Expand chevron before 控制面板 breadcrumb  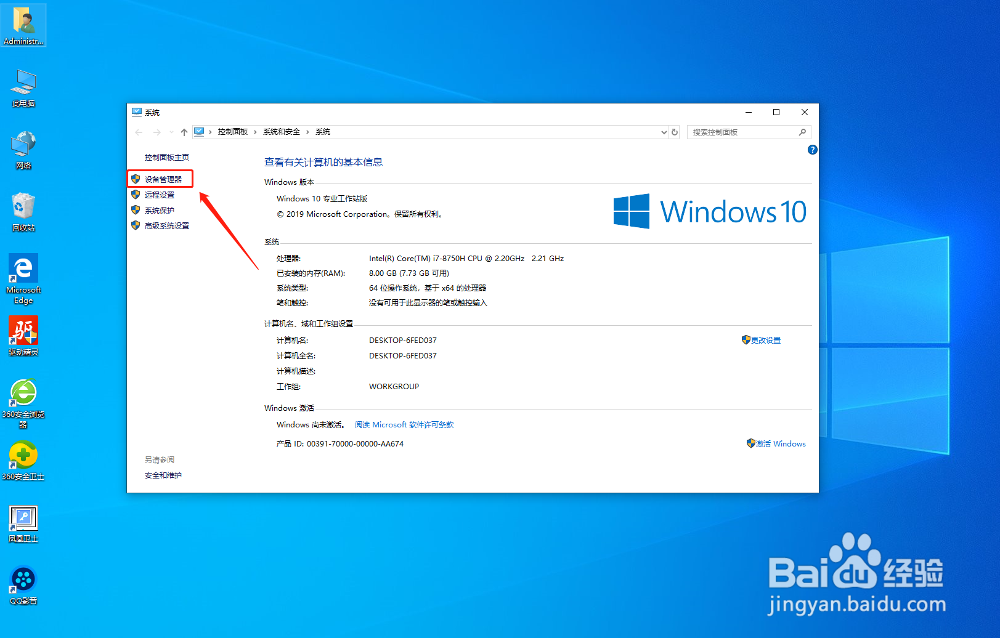coord(210,132)
